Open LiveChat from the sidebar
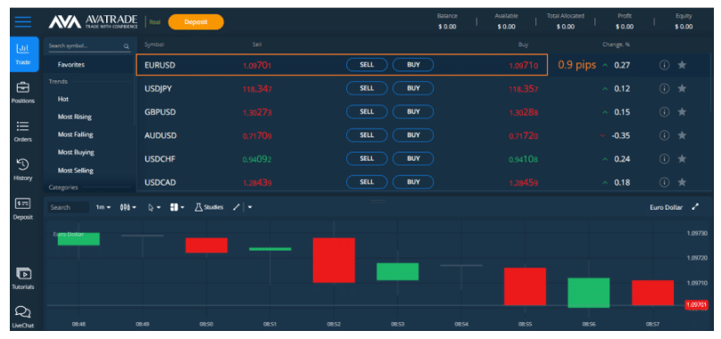 [23, 318]
